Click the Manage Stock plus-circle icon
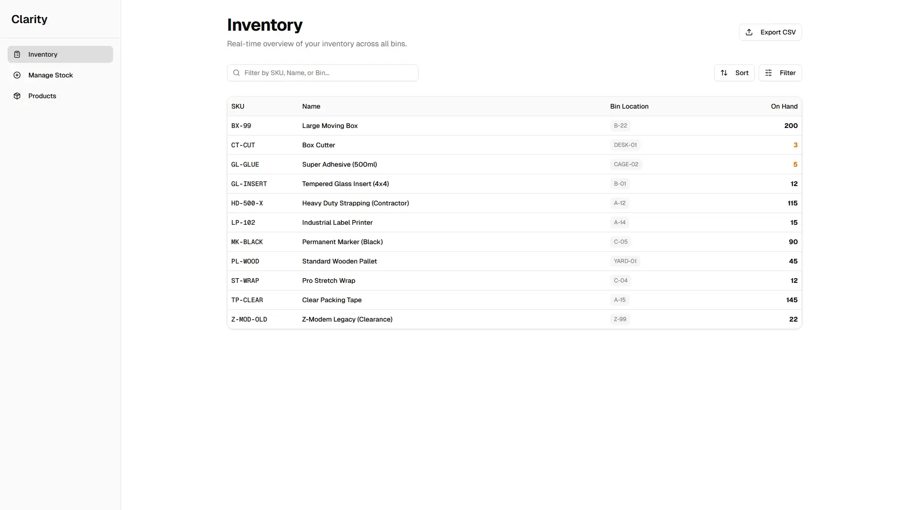This screenshot has height=510, width=908. (x=17, y=75)
